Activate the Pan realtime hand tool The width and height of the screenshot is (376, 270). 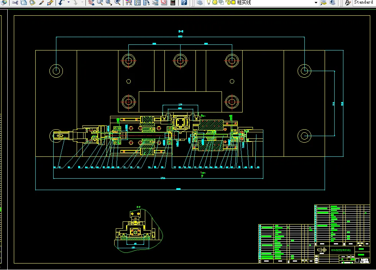coord(91,3)
